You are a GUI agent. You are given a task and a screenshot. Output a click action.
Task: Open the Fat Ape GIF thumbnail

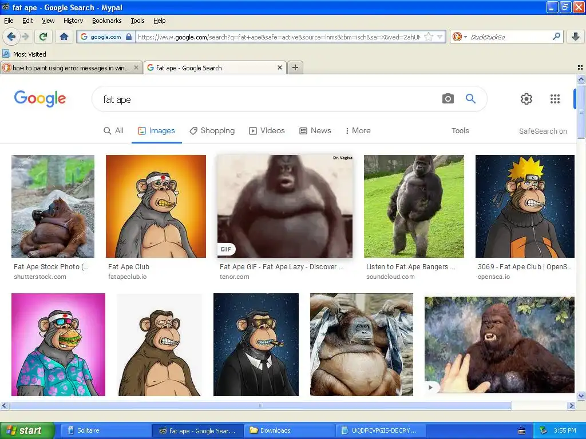point(285,206)
